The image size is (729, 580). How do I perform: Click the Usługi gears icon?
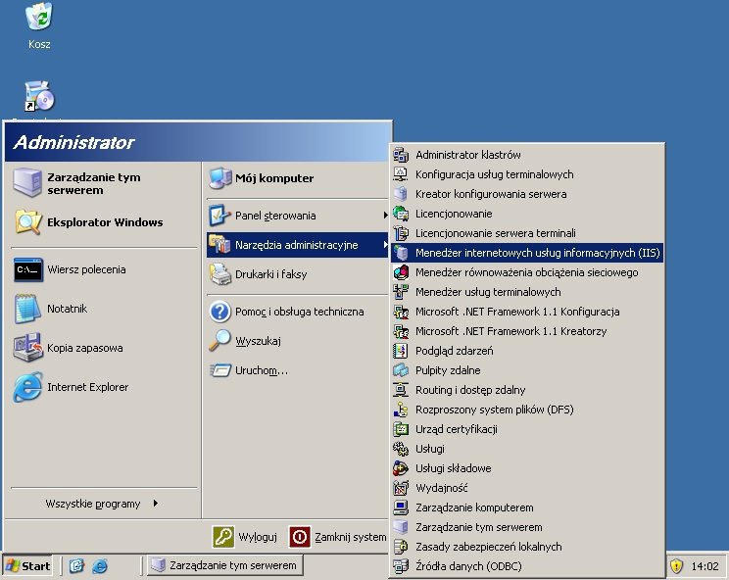tap(401, 449)
